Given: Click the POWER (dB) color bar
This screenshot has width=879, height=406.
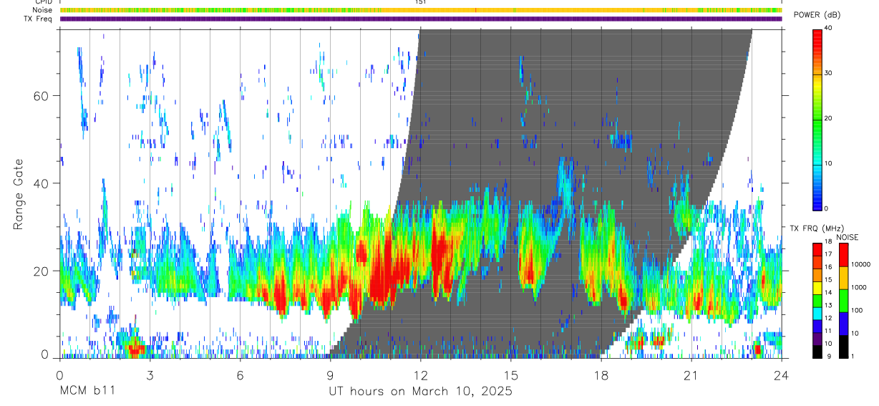Looking at the screenshot, I should point(818,119).
